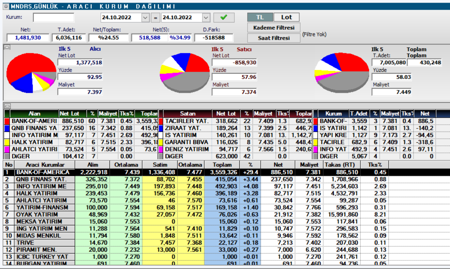Select the INFO YATIRIM ME row
The width and height of the screenshot is (450, 269).
[x=227, y=186]
